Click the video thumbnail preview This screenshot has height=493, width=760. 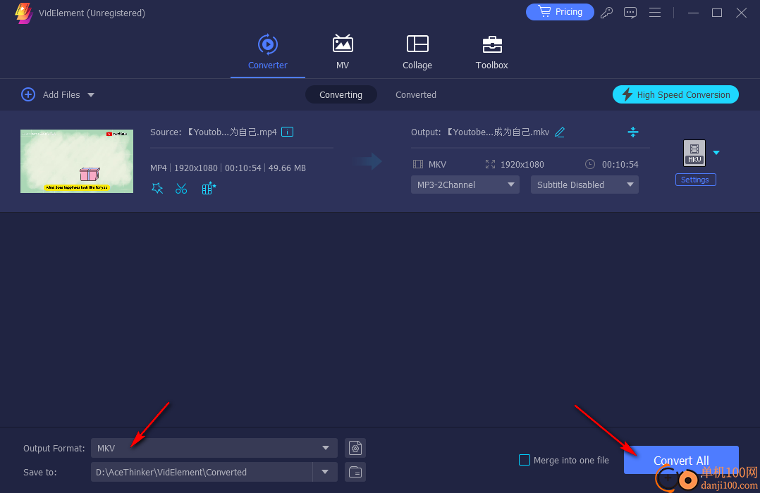click(x=77, y=161)
